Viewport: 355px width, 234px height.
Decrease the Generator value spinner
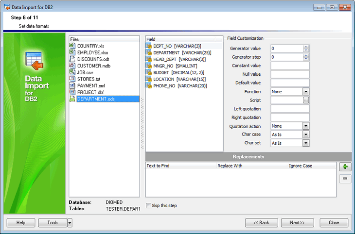pos(306,50)
